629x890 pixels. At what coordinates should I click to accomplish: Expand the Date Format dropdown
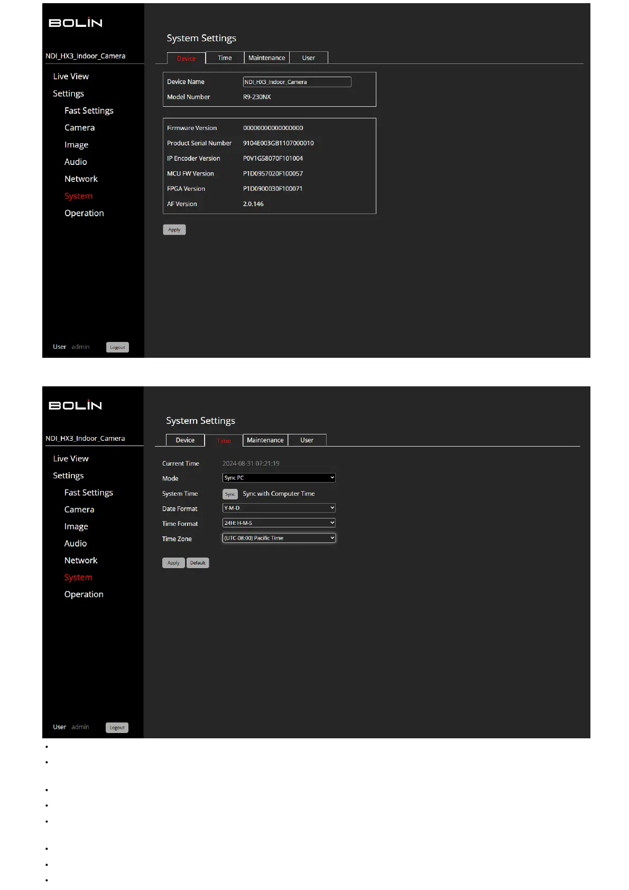(279, 508)
